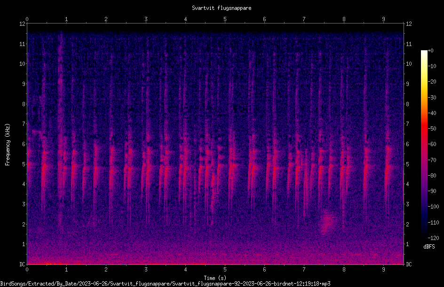Click the '-10' color scale label
444x287 pixels.
[x=432, y=66]
